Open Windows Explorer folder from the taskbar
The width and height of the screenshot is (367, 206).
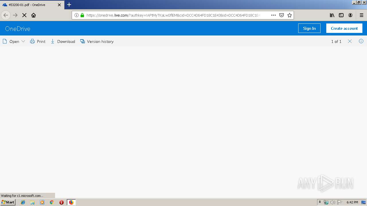pos(32,202)
